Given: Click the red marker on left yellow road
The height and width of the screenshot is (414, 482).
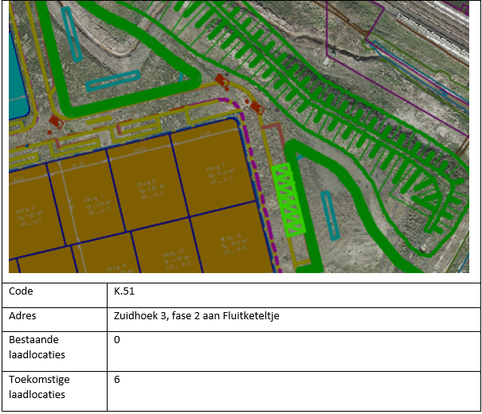Looking at the screenshot, I should coord(54,121).
